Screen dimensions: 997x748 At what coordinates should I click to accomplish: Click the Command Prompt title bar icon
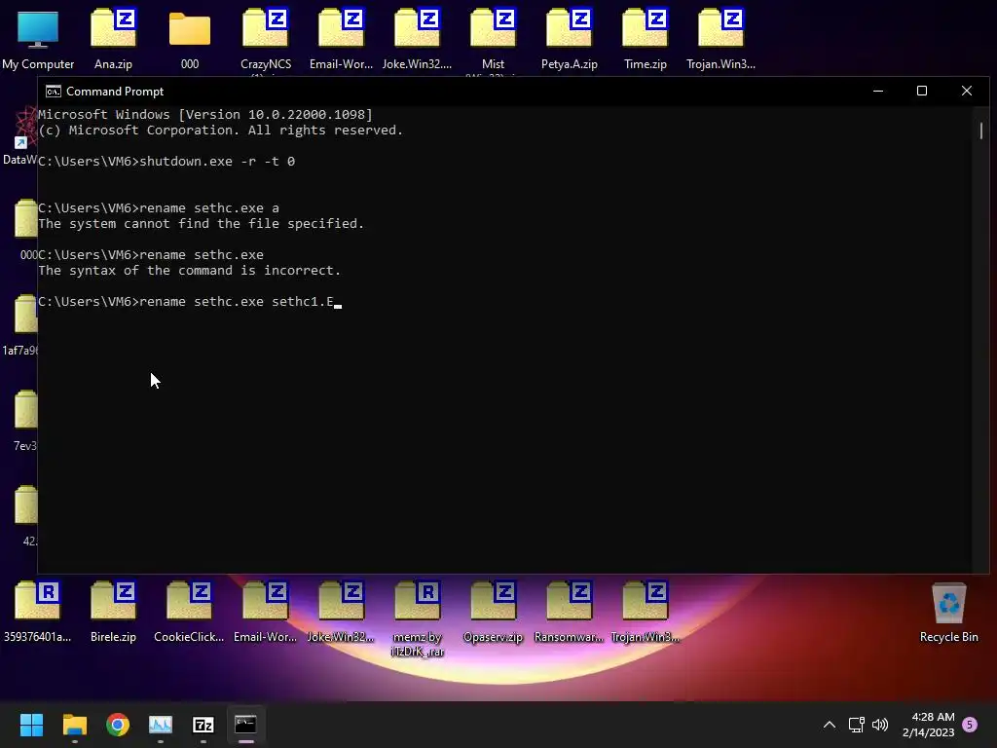click(x=54, y=92)
